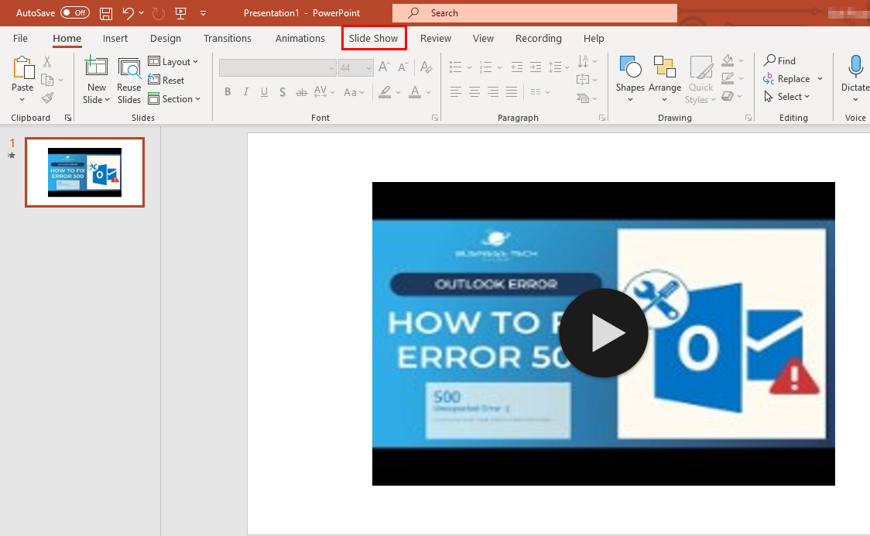Toggle Italic formatting
The height and width of the screenshot is (536, 870).
tap(246, 92)
